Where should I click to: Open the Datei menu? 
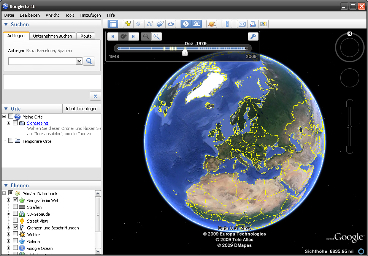point(9,15)
